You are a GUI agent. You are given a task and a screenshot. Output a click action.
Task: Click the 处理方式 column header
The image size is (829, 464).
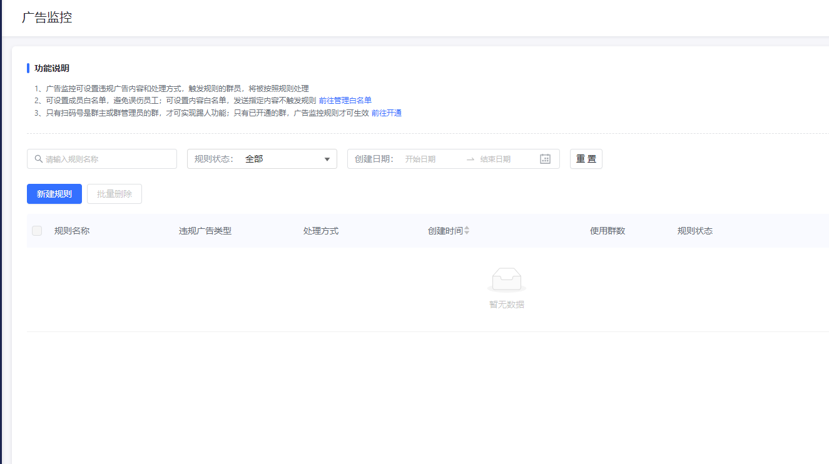click(x=321, y=231)
